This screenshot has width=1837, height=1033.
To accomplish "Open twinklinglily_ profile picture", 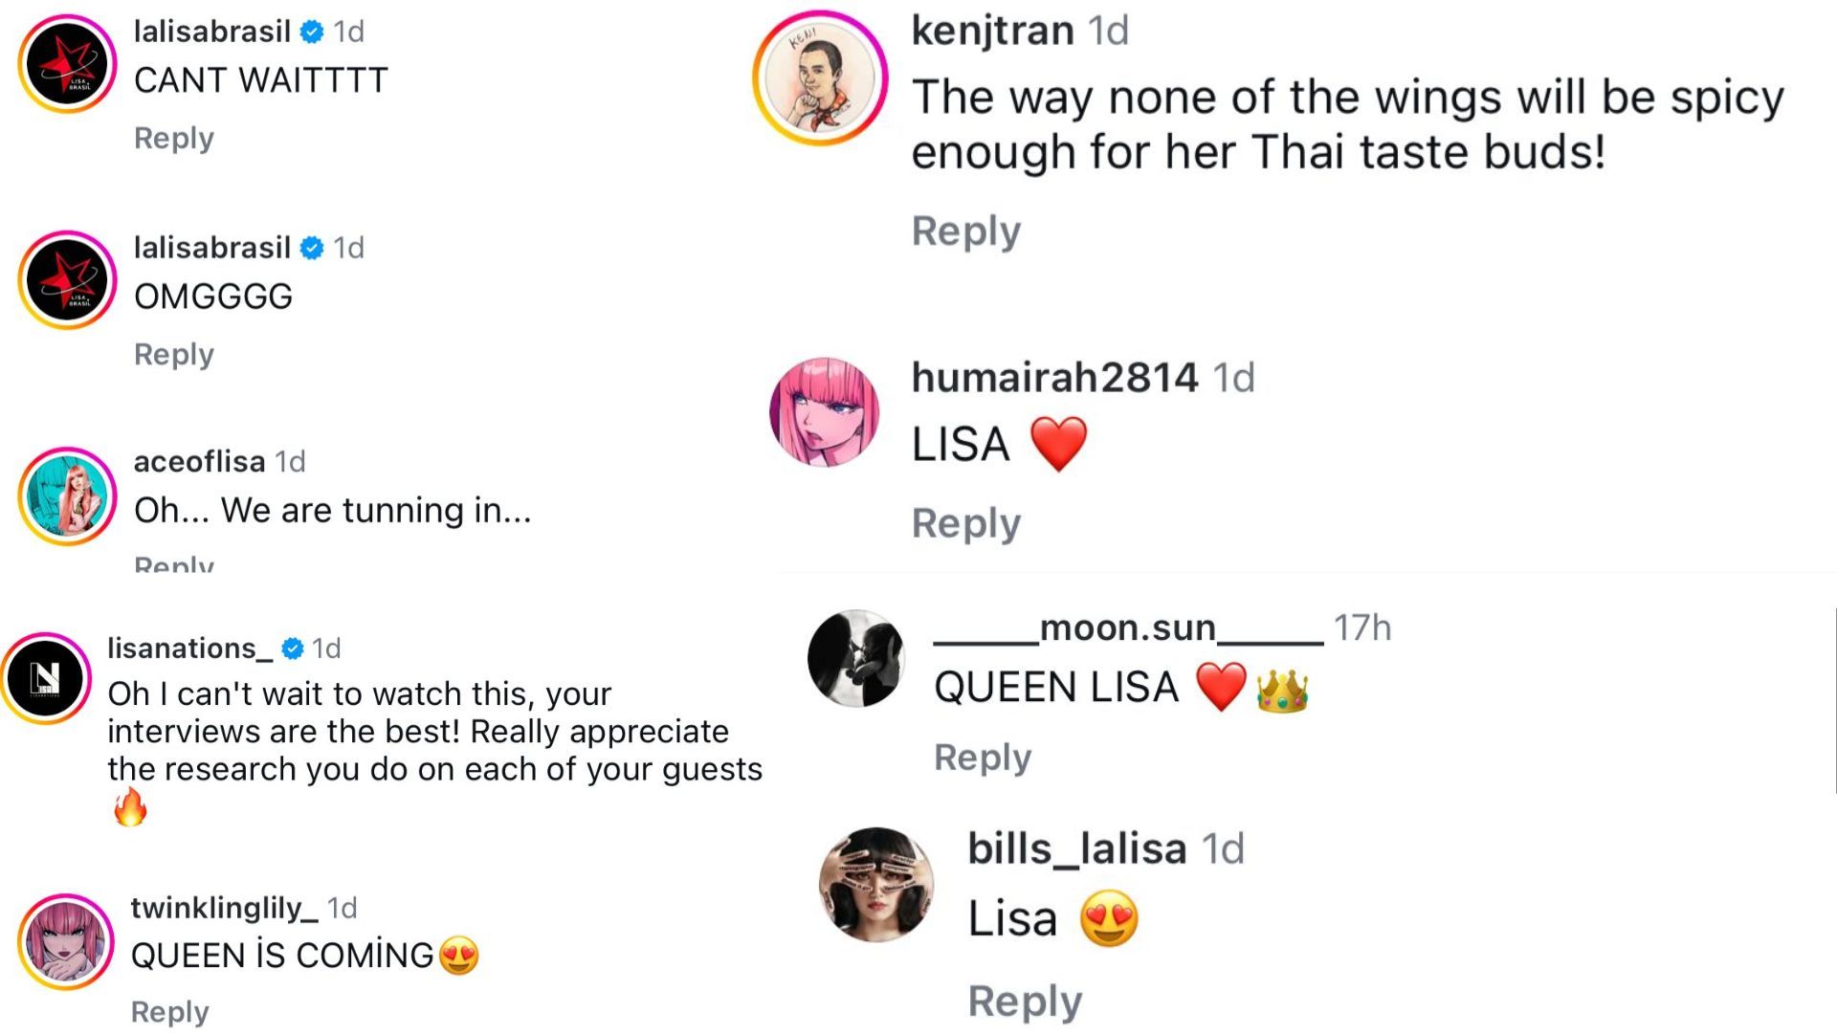I will tap(66, 942).
